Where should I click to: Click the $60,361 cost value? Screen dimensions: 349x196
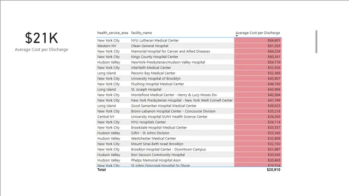tap(274, 57)
